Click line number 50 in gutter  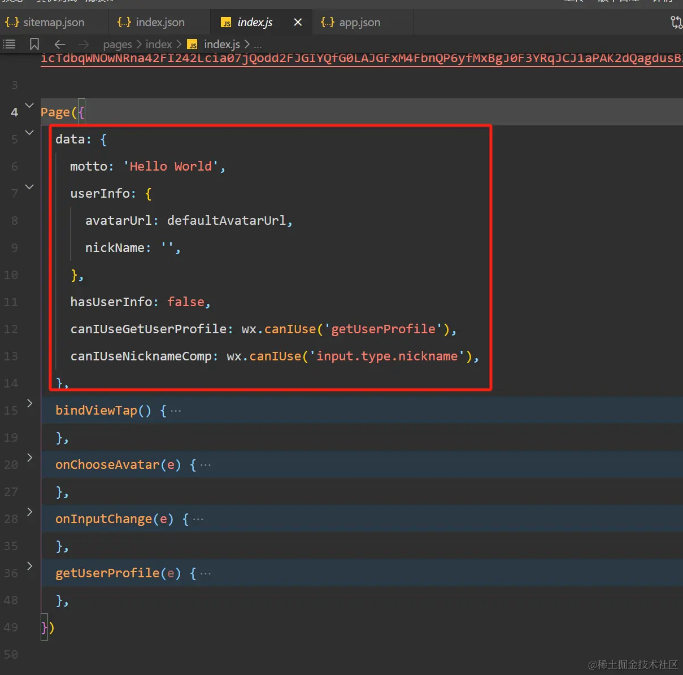[x=11, y=654]
